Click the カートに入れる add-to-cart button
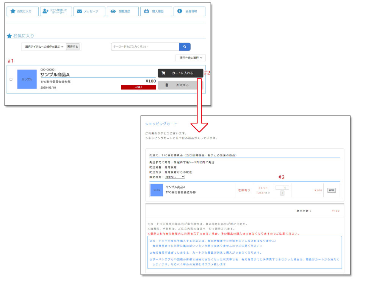Image resolution: width=379 pixels, height=284 pixels. point(180,73)
